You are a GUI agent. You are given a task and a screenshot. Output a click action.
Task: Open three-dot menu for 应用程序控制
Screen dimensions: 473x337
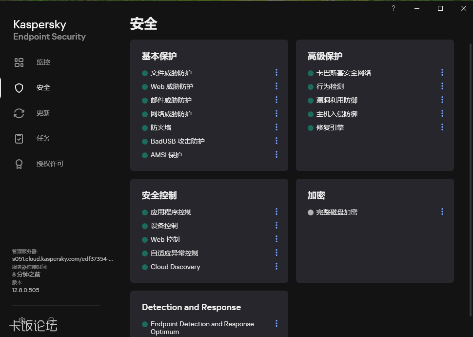(276, 211)
